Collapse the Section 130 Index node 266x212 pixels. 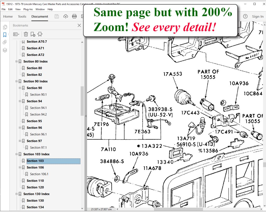(16, 194)
